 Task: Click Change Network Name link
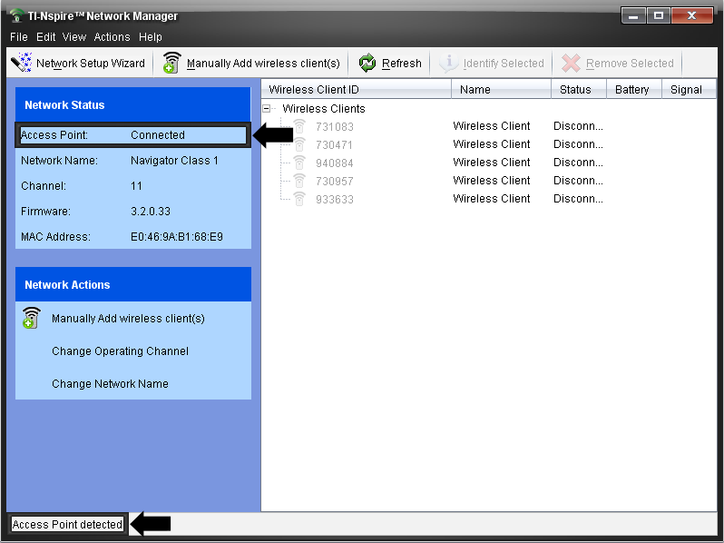[110, 384]
